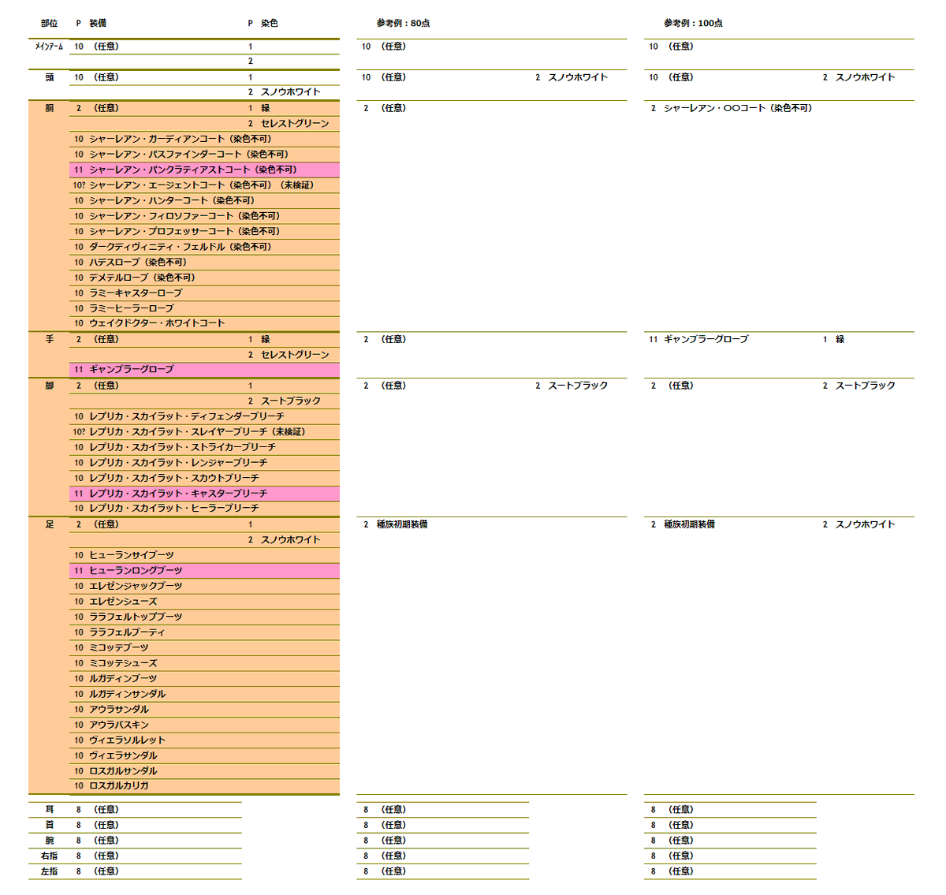Select シャーレアン・ガーディアンコート row
Viewport: 946px width, 895px height.
(x=205, y=139)
